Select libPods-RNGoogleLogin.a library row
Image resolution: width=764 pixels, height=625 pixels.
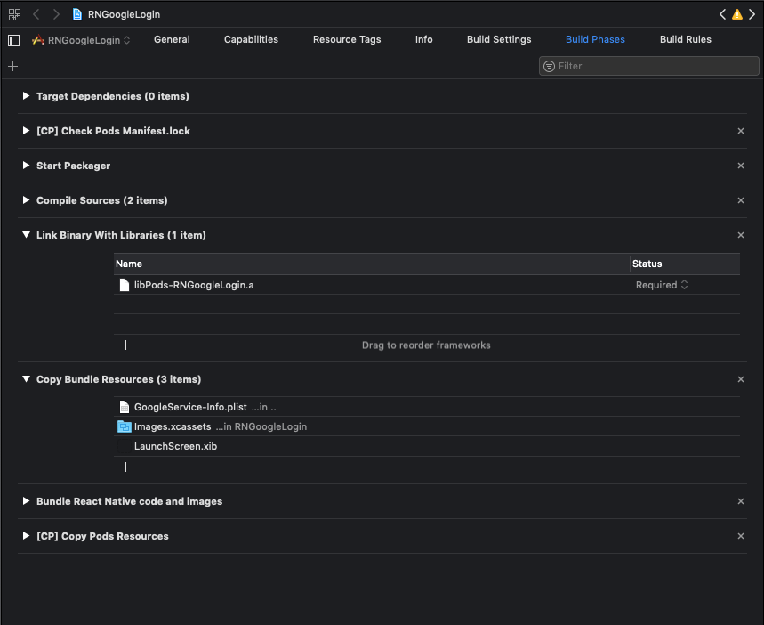click(427, 285)
